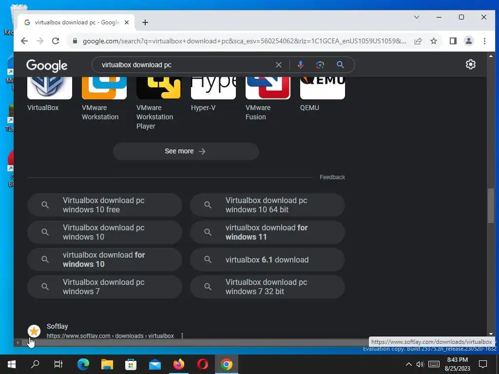Click the Softlay star favicon
The image size is (499, 374).
[x=34, y=331]
